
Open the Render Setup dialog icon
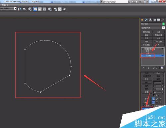tap(55, 9)
